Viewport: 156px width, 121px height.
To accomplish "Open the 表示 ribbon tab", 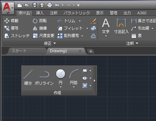I will coord(100,13).
